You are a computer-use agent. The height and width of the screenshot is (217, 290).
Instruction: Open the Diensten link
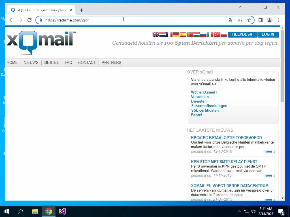199,101
